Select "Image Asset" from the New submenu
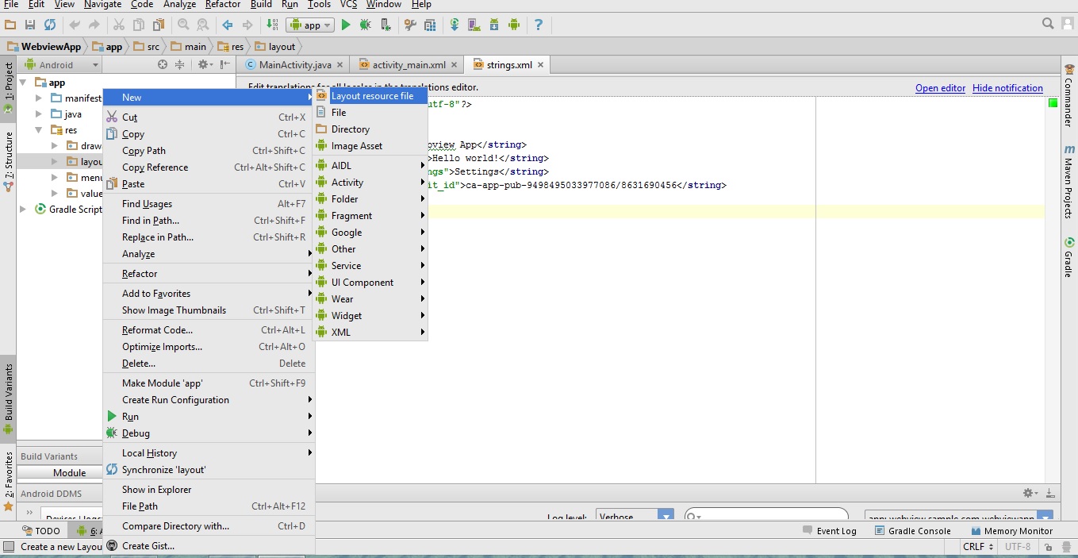 [358, 146]
